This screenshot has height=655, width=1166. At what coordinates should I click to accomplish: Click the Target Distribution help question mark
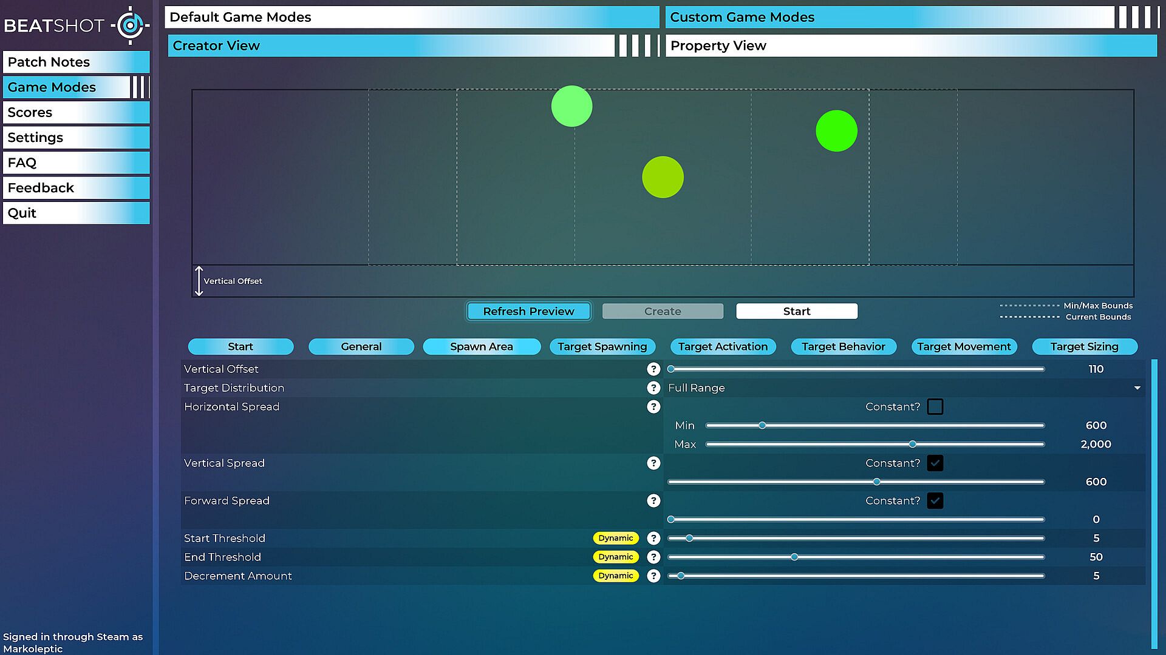pyautogui.click(x=653, y=388)
